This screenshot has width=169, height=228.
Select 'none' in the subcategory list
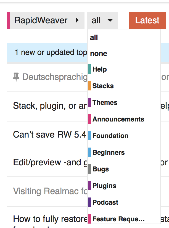[x=99, y=54]
